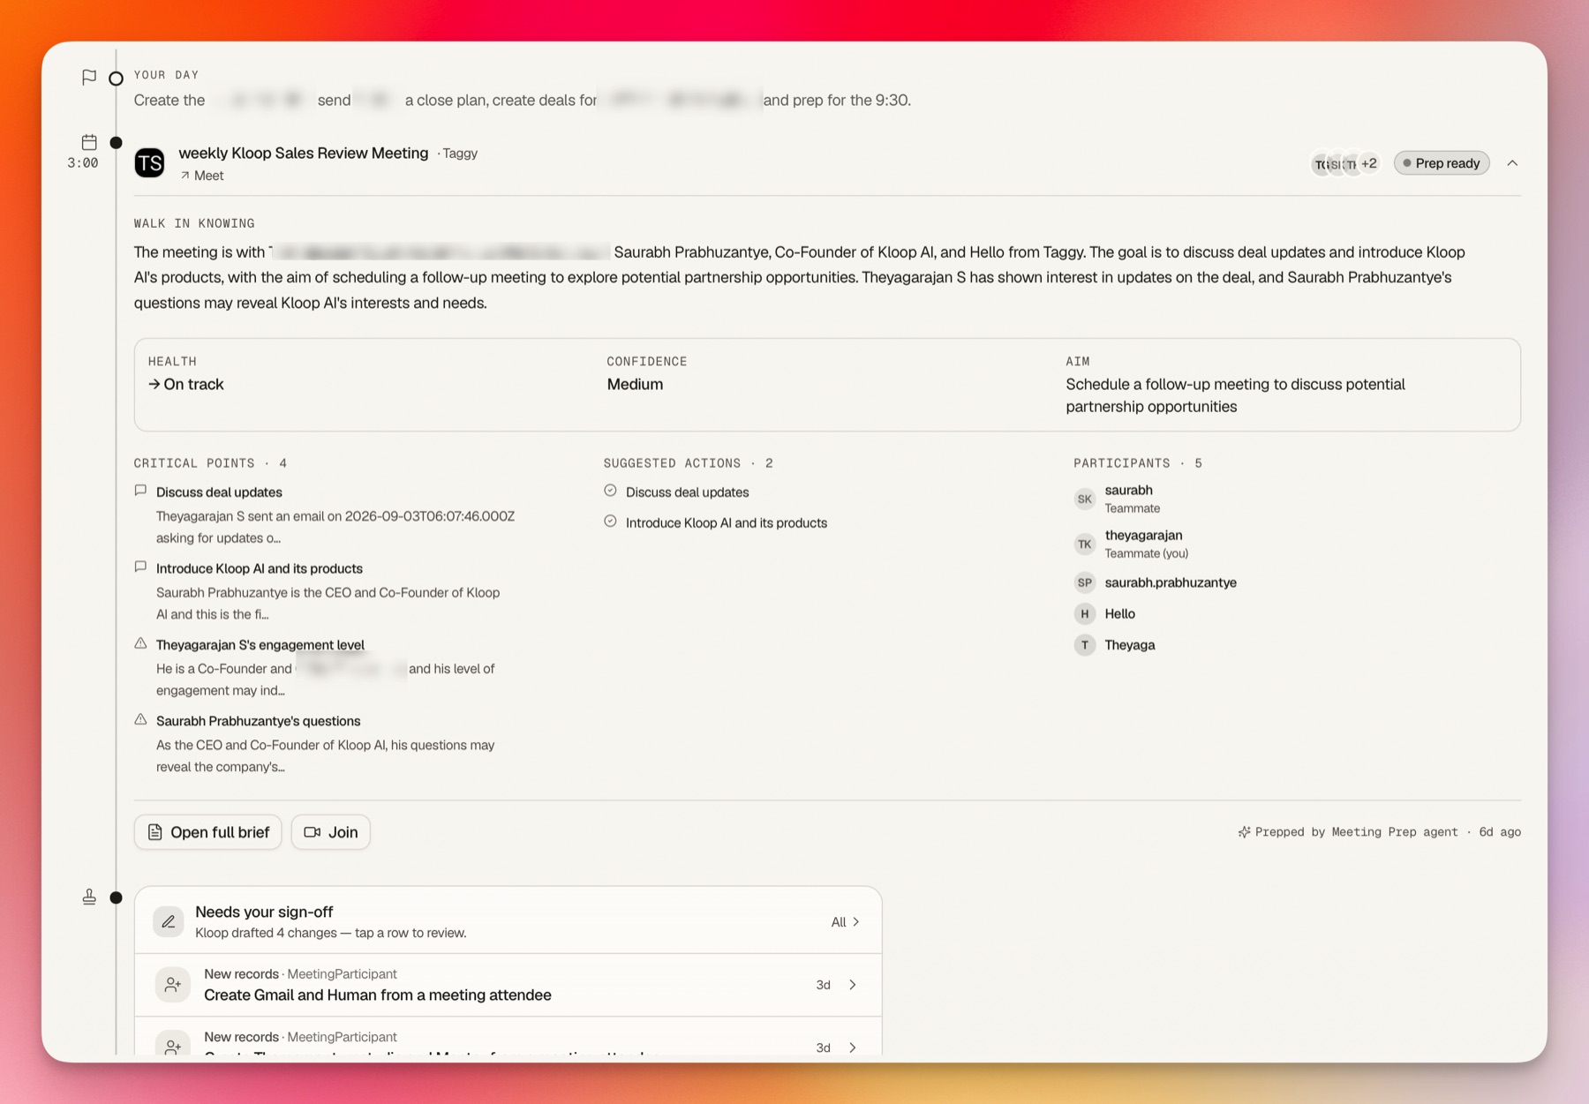Click the sparkle icon beside Prepped by Meeting Prep agent
This screenshot has width=1589, height=1104.
click(1244, 832)
